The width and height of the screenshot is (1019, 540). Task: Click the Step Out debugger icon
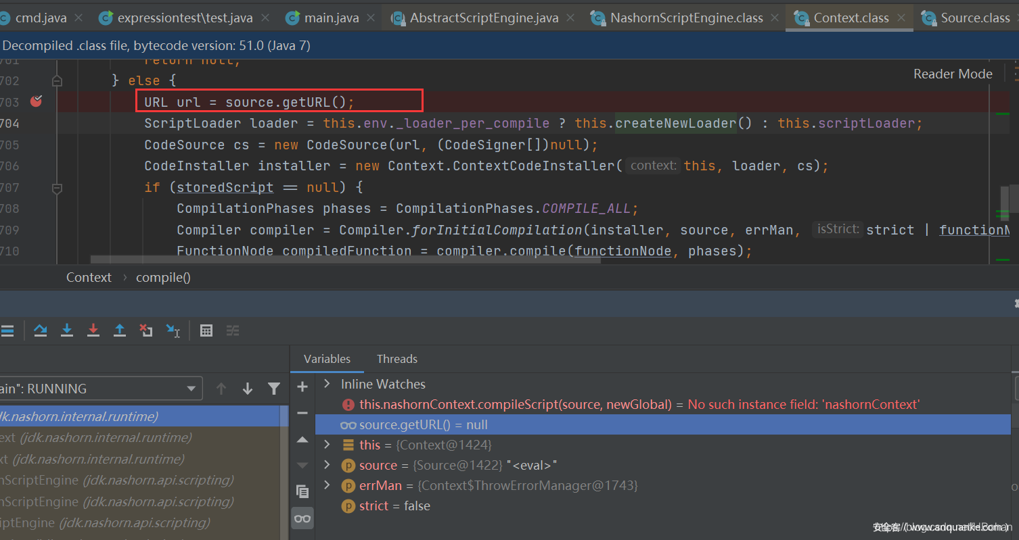click(x=120, y=330)
